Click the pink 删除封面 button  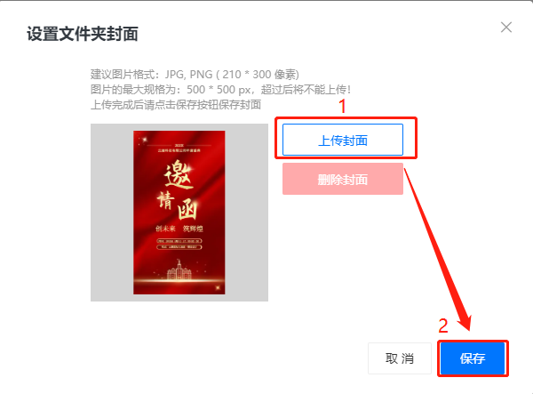coord(343,179)
